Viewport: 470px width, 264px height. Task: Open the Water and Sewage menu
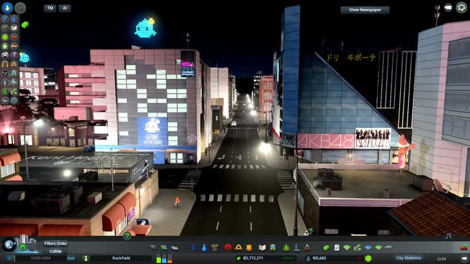(203, 248)
